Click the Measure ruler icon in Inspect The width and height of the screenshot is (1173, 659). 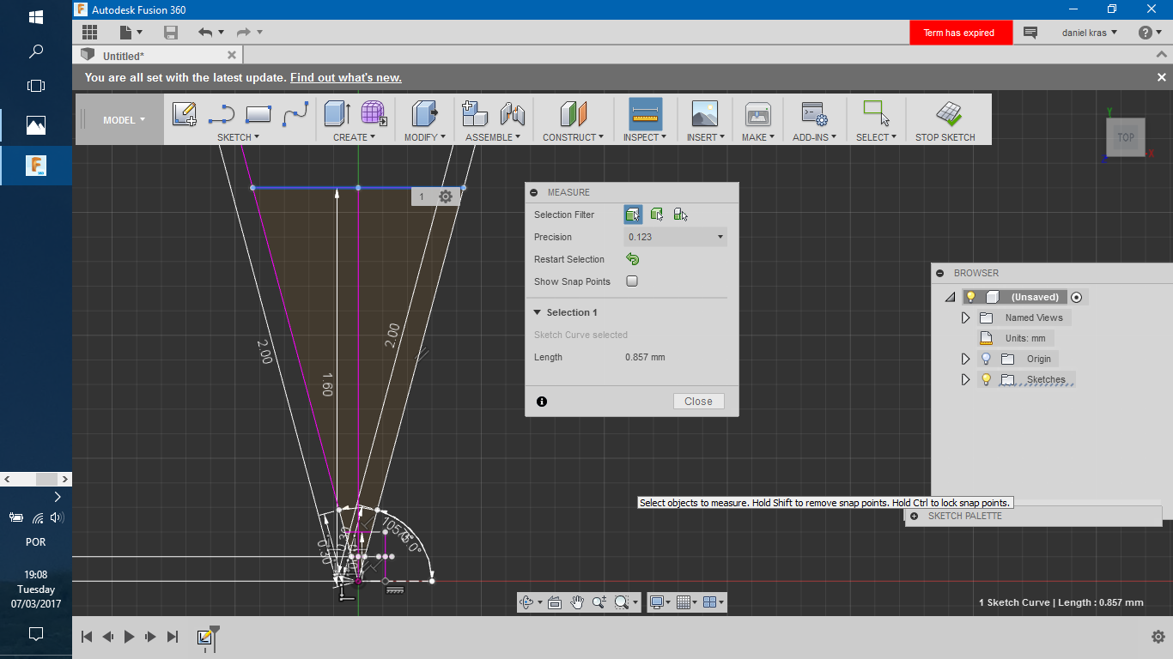(645, 114)
